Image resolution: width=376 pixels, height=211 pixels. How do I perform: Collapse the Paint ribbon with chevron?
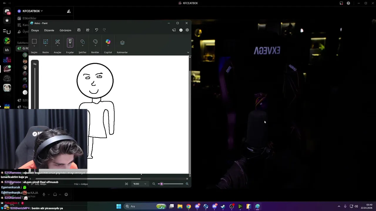[x=188, y=52]
